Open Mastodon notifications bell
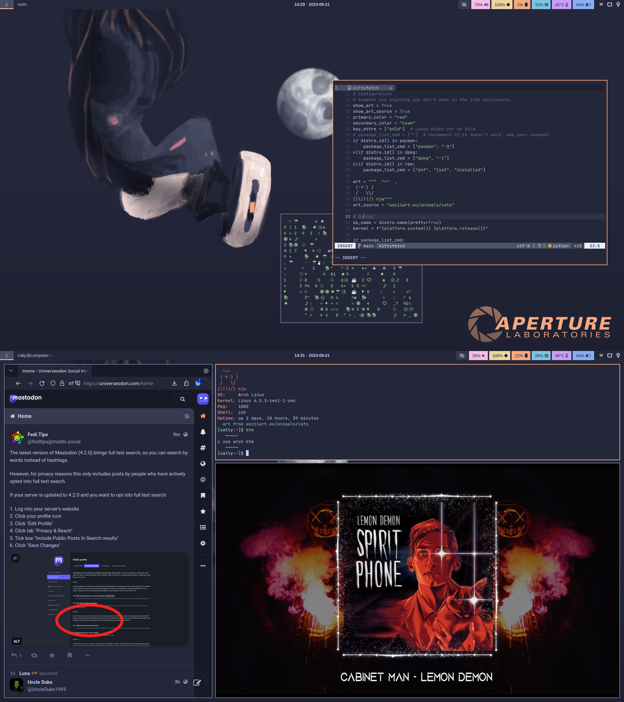Image resolution: width=624 pixels, height=702 pixels. click(x=203, y=432)
